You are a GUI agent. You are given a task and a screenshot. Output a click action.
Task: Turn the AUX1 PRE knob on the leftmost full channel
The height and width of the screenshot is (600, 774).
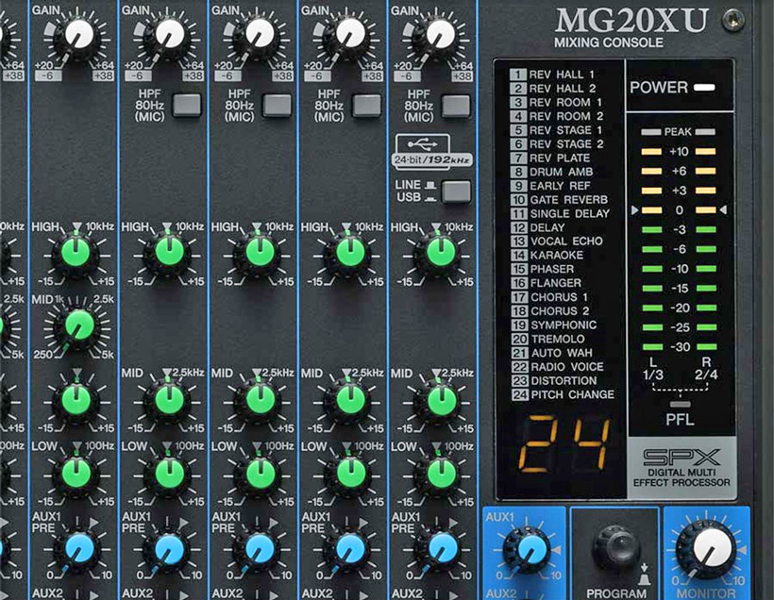coord(78,549)
